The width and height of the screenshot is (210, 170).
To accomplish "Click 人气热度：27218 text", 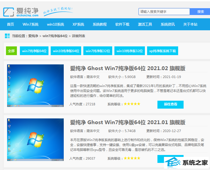I will tap(82, 104).
